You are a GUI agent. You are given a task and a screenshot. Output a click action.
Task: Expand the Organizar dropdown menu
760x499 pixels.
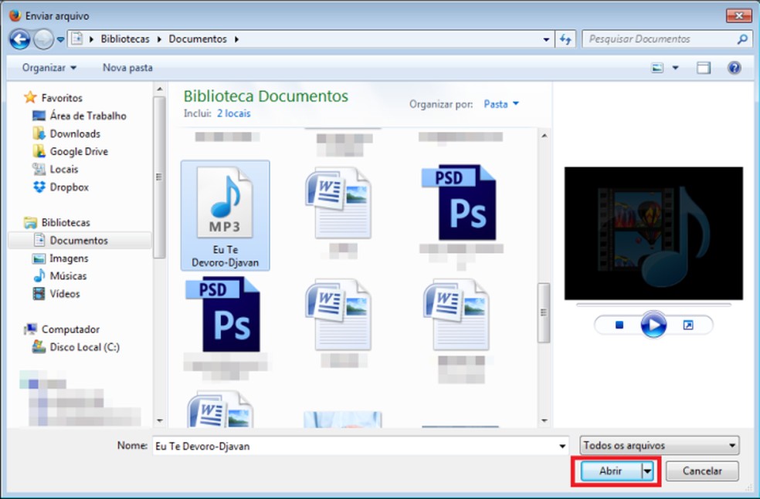tap(49, 68)
